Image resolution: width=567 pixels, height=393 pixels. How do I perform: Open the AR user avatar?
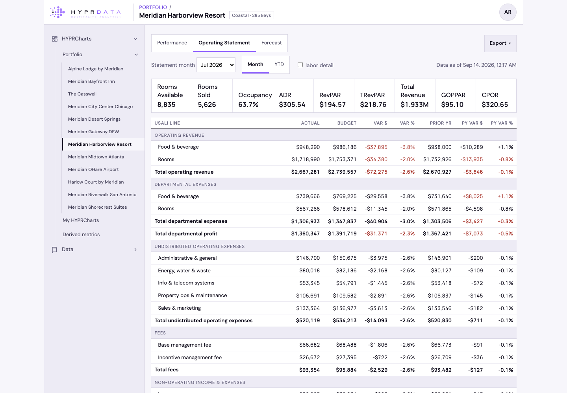tap(508, 12)
